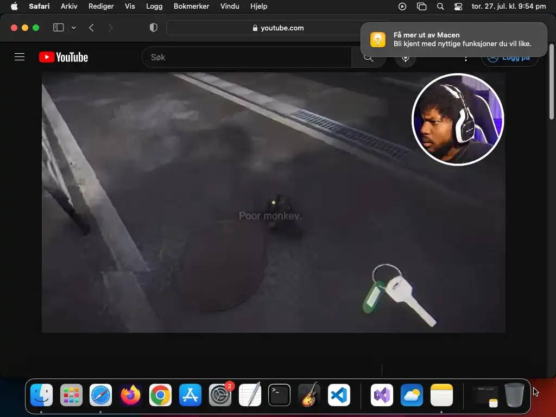Restore the minimized window in the Dock

tap(485, 396)
